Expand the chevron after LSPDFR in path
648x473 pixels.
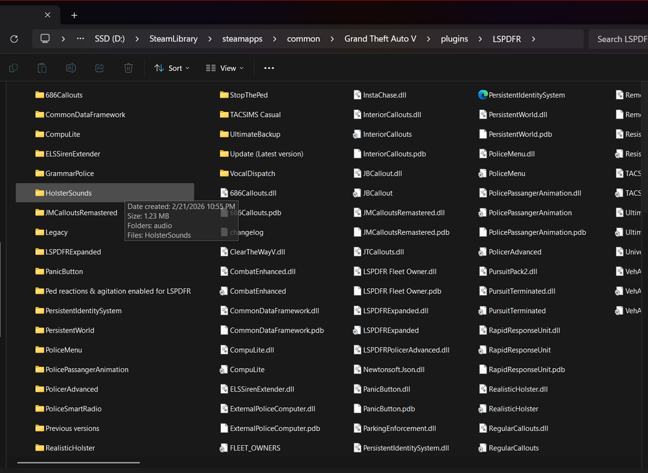pos(533,39)
